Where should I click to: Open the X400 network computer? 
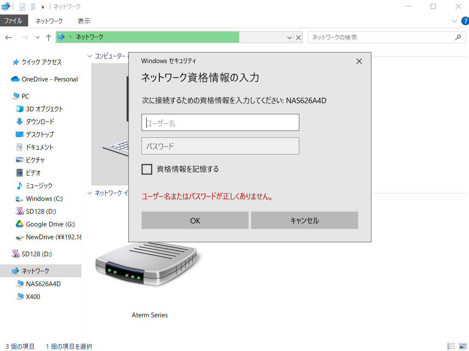[x=33, y=297]
